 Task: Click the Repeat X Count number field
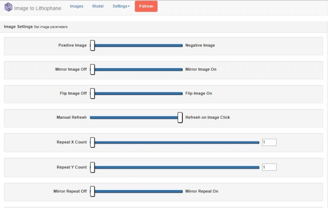coord(269,142)
